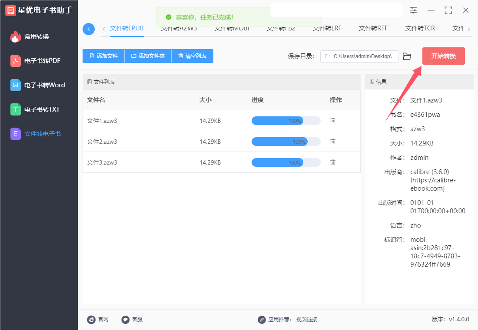Open the folder browse icon beside save path

tap(407, 56)
